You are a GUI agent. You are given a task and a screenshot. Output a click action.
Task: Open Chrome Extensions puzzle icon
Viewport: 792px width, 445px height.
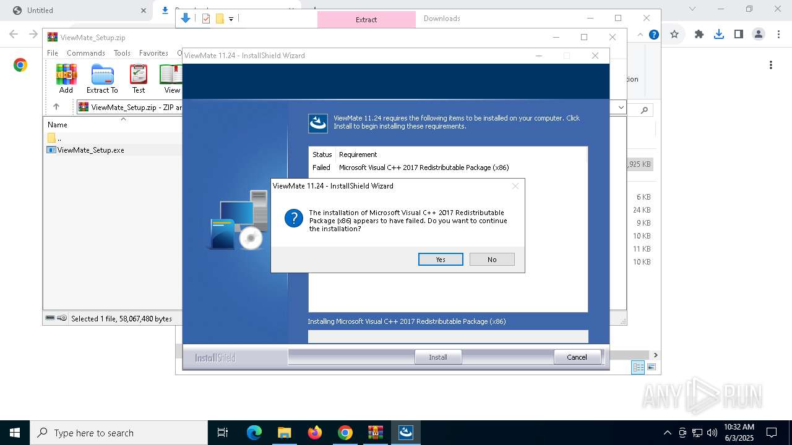click(x=699, y=35)
